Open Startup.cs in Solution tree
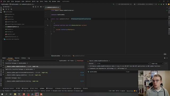The image size is (170, 96). point(10,32)
